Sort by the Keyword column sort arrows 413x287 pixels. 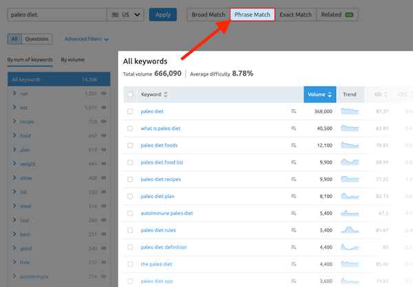165,94
